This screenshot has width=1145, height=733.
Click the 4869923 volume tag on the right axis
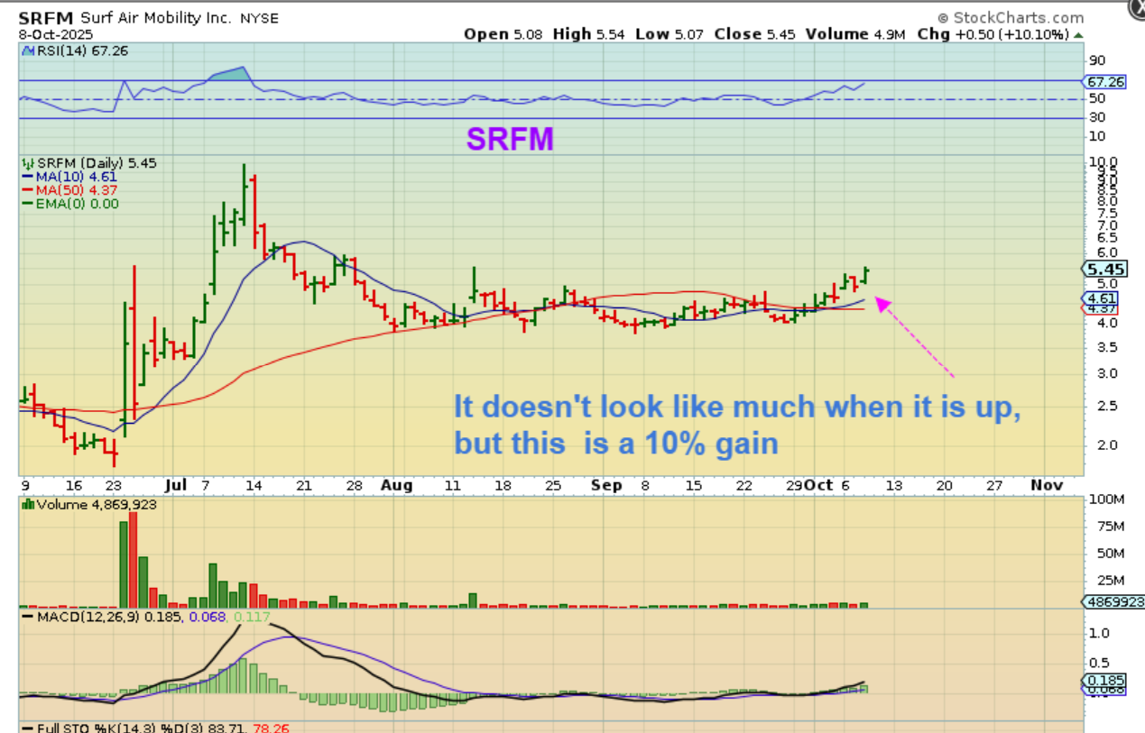pos(1113,601)
